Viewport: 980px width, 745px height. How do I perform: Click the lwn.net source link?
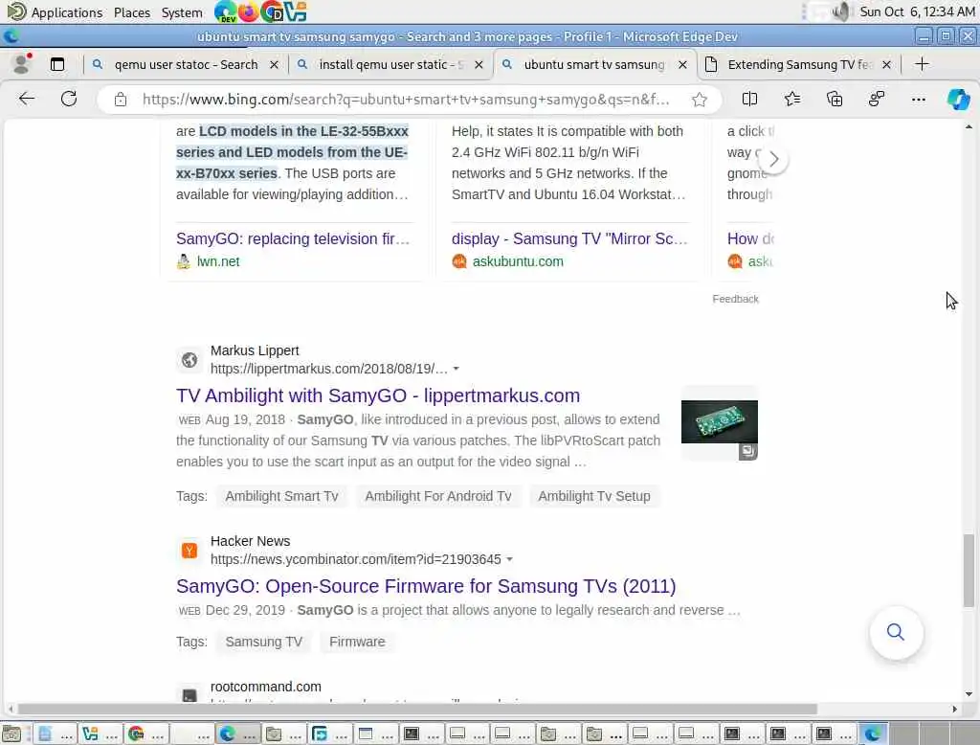[218, 261]
